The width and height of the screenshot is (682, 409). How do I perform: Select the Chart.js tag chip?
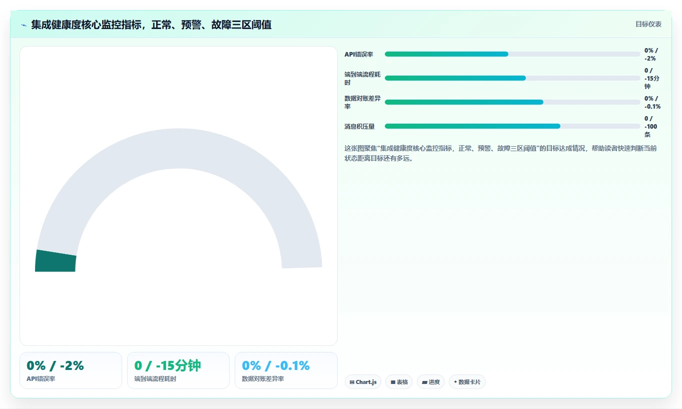pyautogui.click(x=363, y=382)
